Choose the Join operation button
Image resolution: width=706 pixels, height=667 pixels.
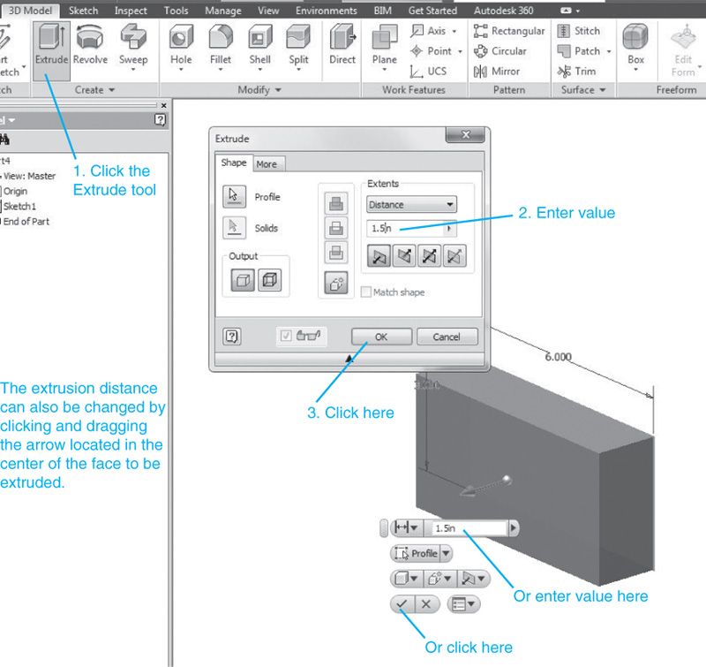click(336, 203)
